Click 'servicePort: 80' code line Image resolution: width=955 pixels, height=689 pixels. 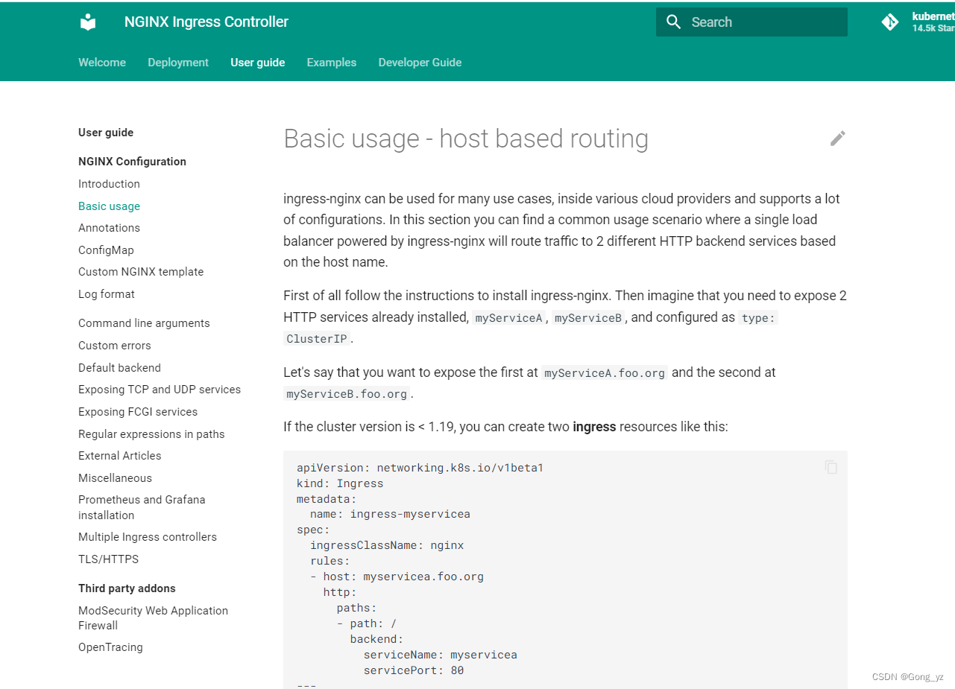[x=414, y=670]
